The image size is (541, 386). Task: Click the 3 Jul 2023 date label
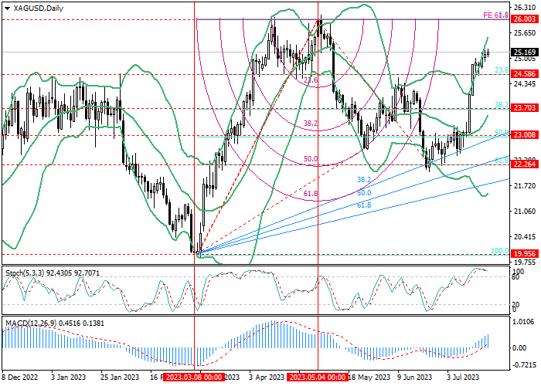point(464,377)
